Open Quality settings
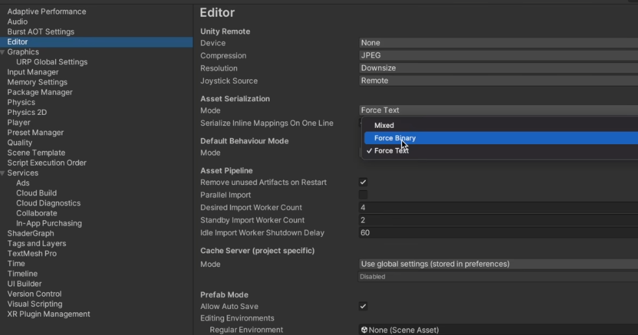This screenshot has height=335, width=638. (x=19, y=143)
